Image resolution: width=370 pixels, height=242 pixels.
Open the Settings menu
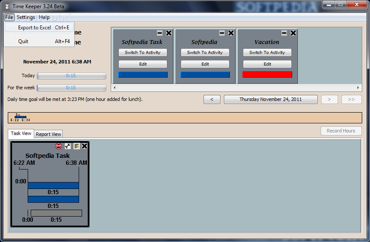tap(26, 17)
